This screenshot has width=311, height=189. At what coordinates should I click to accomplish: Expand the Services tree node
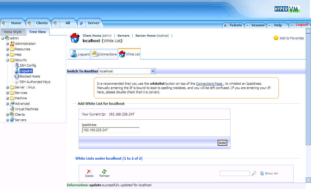point(8,93)
